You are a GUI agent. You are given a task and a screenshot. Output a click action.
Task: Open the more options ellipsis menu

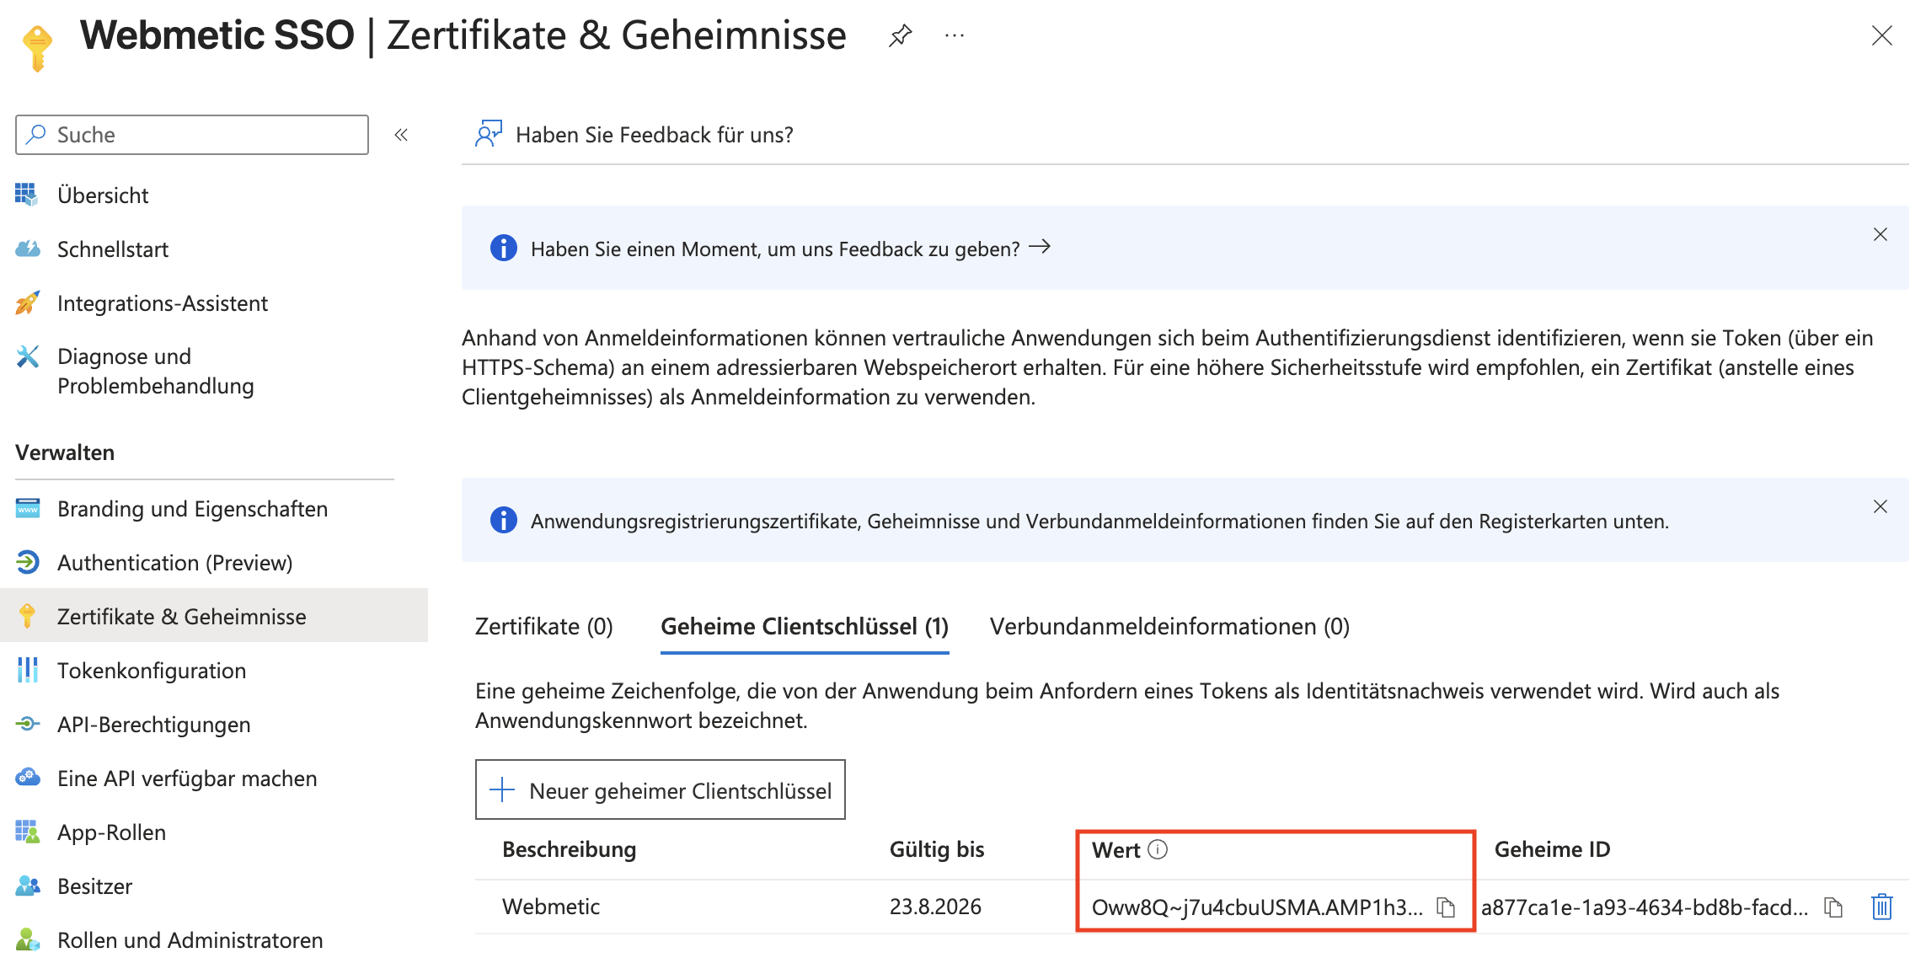pyautogui.click(x=954, y=35)
